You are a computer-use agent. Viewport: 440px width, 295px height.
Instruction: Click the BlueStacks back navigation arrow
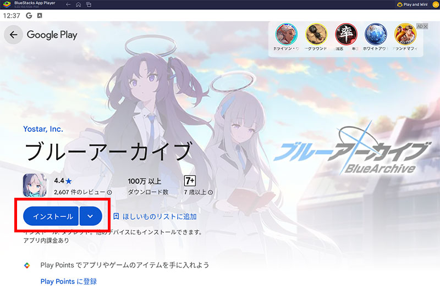68,5
